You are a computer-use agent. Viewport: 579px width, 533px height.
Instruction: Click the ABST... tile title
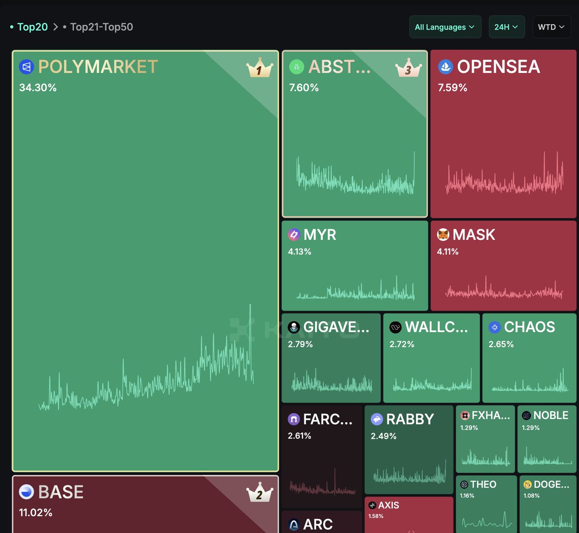(x=340, y=67)
